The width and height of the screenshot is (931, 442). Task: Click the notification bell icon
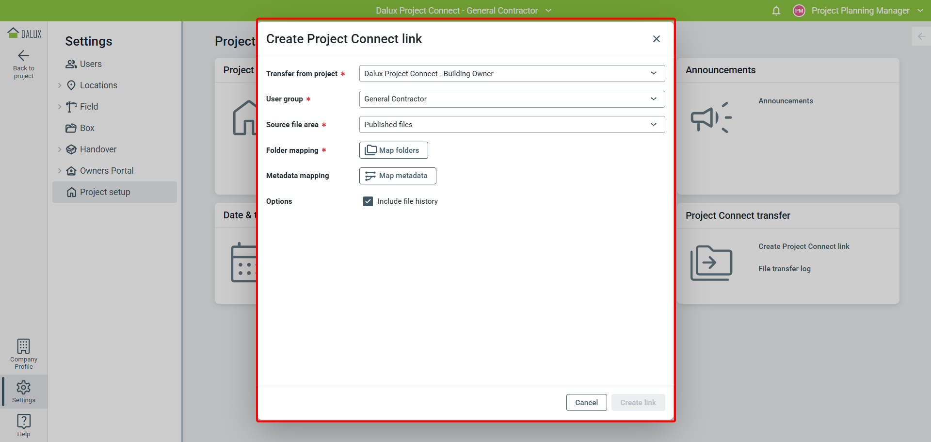[x=776, y=11]
